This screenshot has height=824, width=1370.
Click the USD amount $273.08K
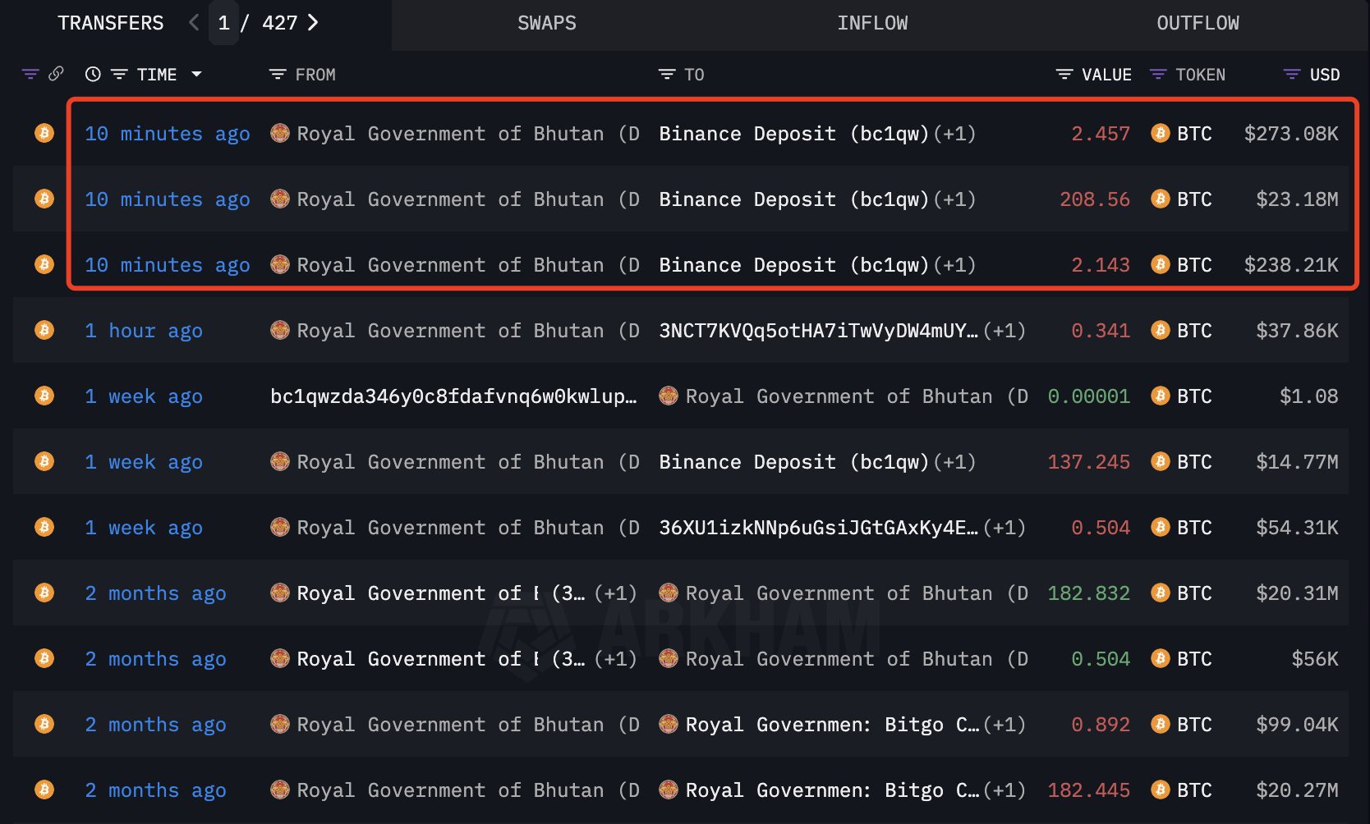point(1291,134)
